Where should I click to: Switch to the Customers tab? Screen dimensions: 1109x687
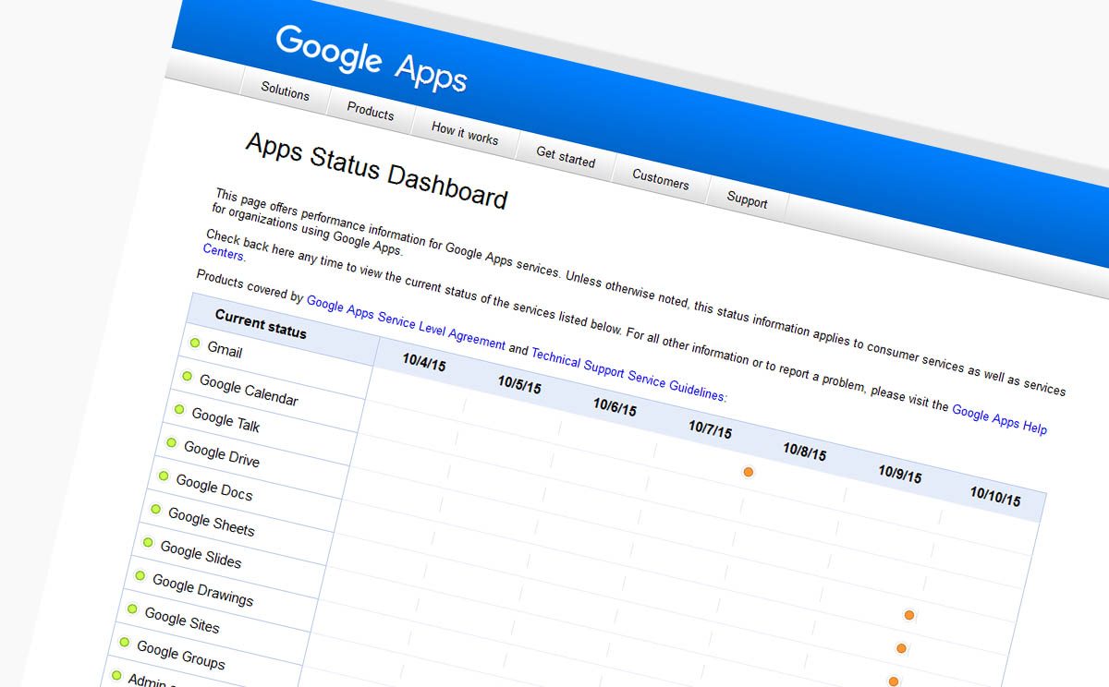pos(661,179)
